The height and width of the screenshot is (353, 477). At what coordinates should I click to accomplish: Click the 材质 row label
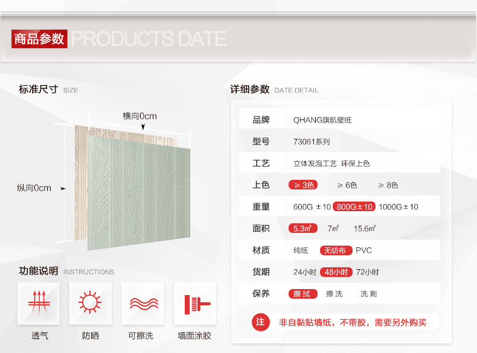pyautogui.click(x=261, y=250)
